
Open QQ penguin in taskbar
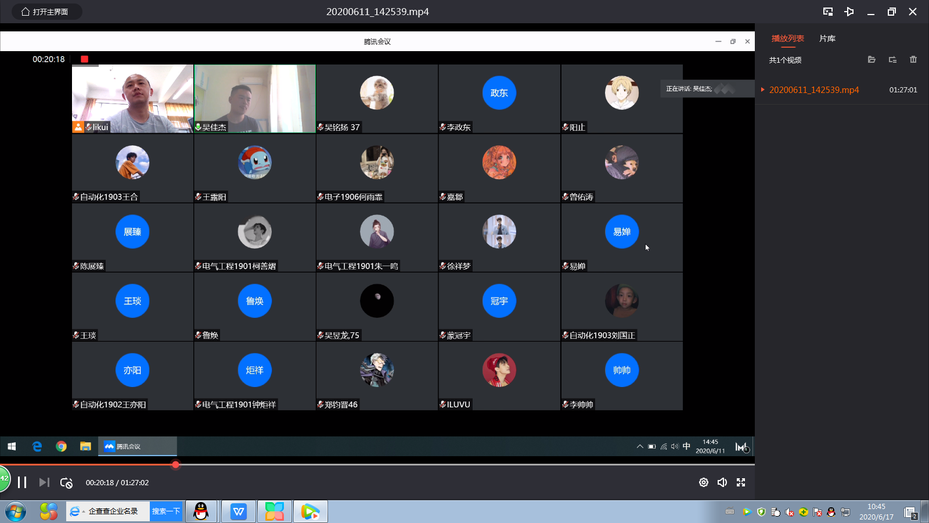click(201, 511)
